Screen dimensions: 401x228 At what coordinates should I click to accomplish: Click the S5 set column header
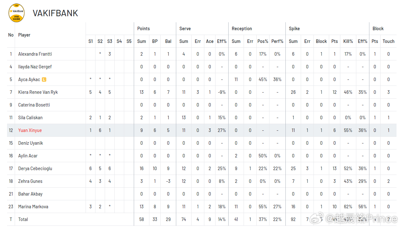click(x=129, y=41)
